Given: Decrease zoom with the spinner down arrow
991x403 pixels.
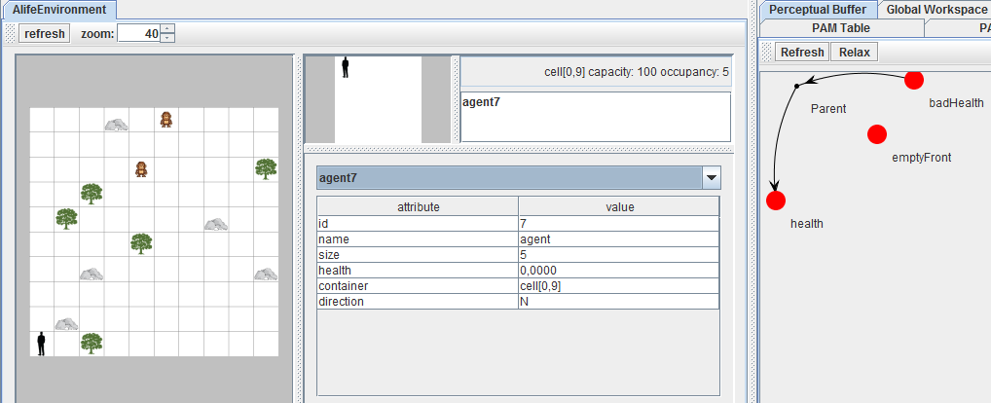Looking at the screenshot, I should tap(167, 38).
